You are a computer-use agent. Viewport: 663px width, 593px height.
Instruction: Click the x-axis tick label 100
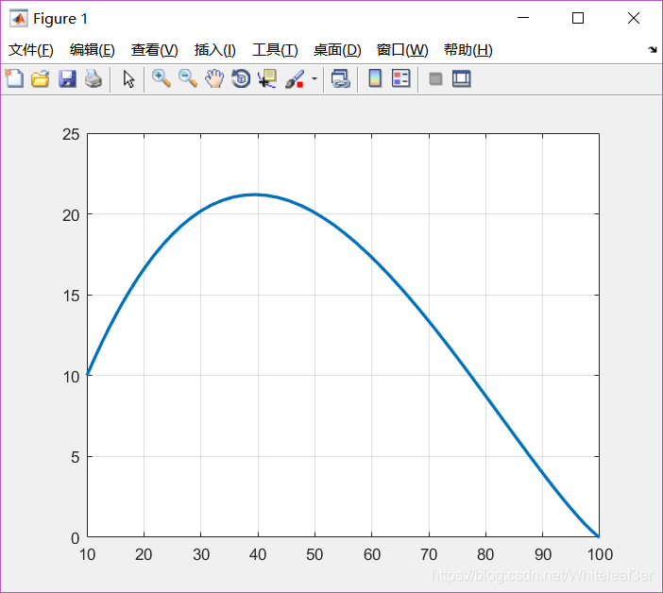coord(600,554)
